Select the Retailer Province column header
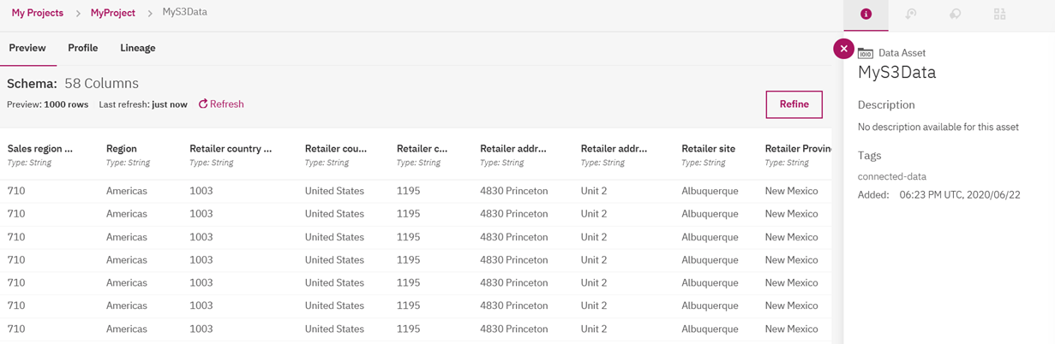 [798, 148]
